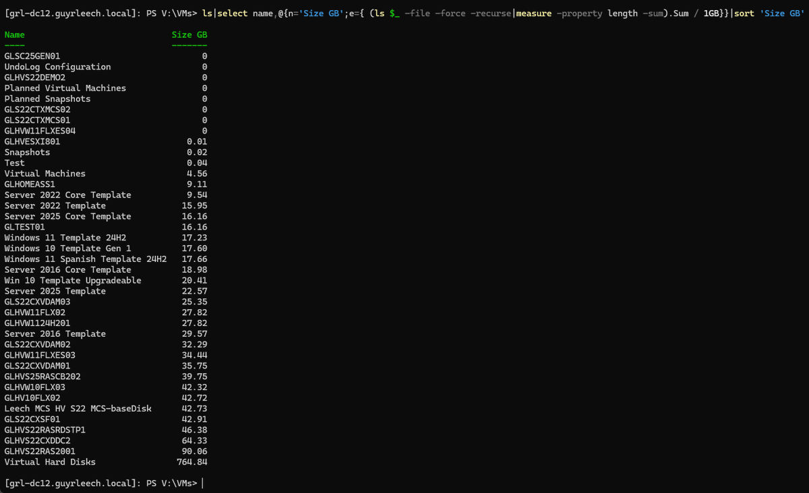Viewport: 809px width, 493px height.
Task: Click 'Win 10 Template Upgradeable' entry
Action: 73,281
